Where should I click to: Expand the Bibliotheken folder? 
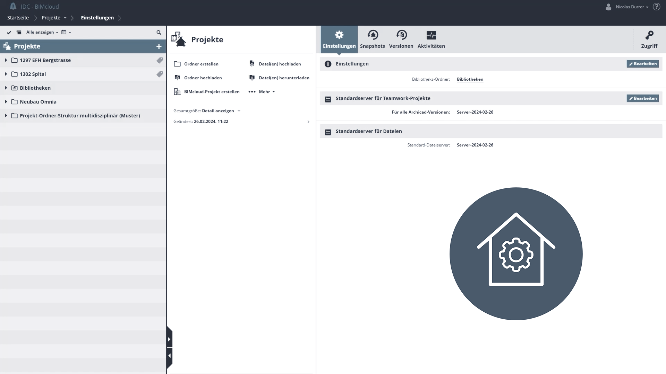(x=6, y=88)
